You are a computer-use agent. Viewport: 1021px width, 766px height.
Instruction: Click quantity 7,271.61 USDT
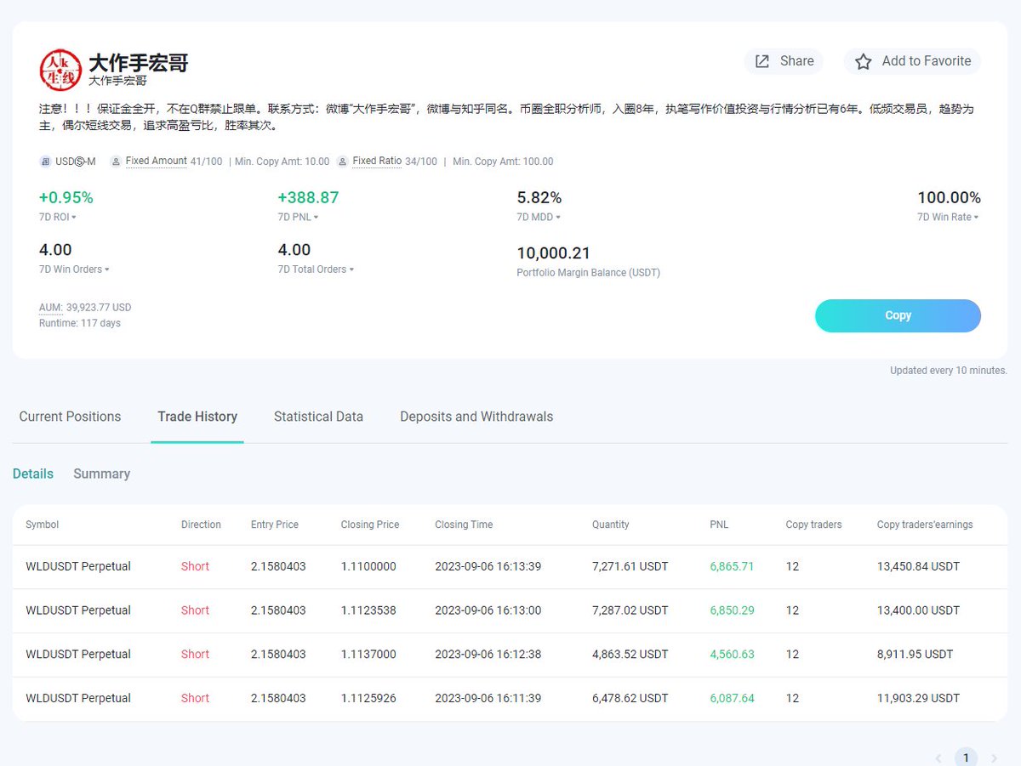coord(630,566)
